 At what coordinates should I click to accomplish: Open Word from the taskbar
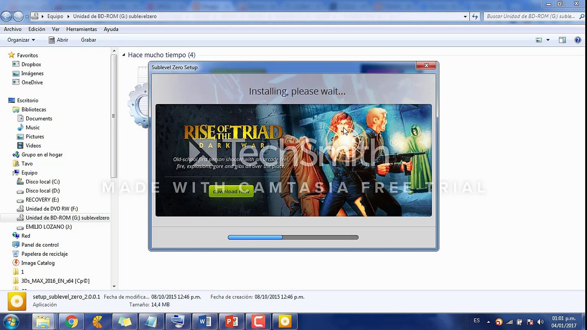pyautogui.click(x=205, y=322)
